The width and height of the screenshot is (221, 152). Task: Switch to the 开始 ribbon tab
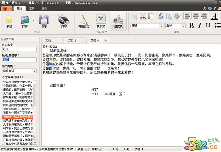tap(19, 9)
